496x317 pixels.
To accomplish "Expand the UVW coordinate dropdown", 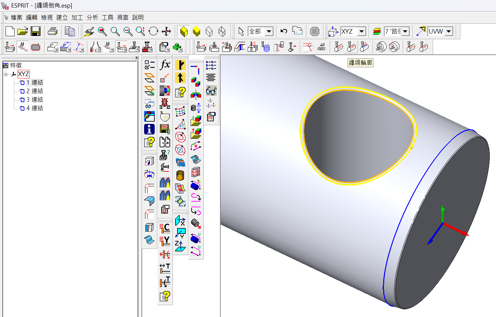I will point(449,31).
